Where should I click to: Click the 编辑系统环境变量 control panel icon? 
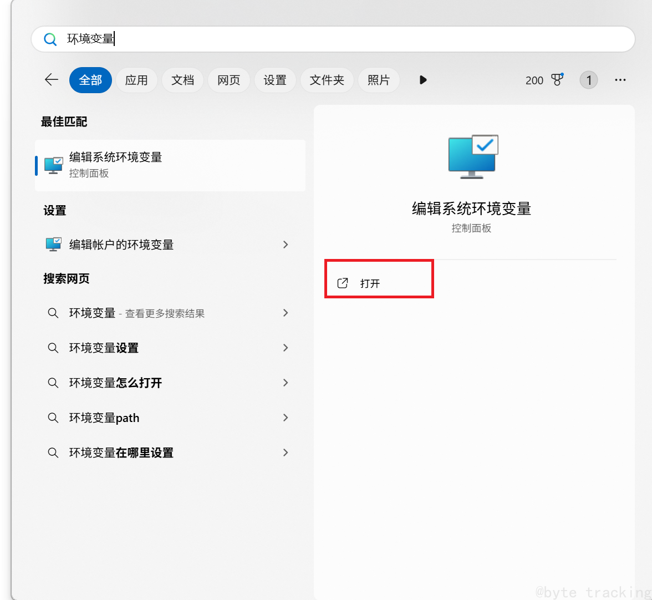[x=53, y=164]
